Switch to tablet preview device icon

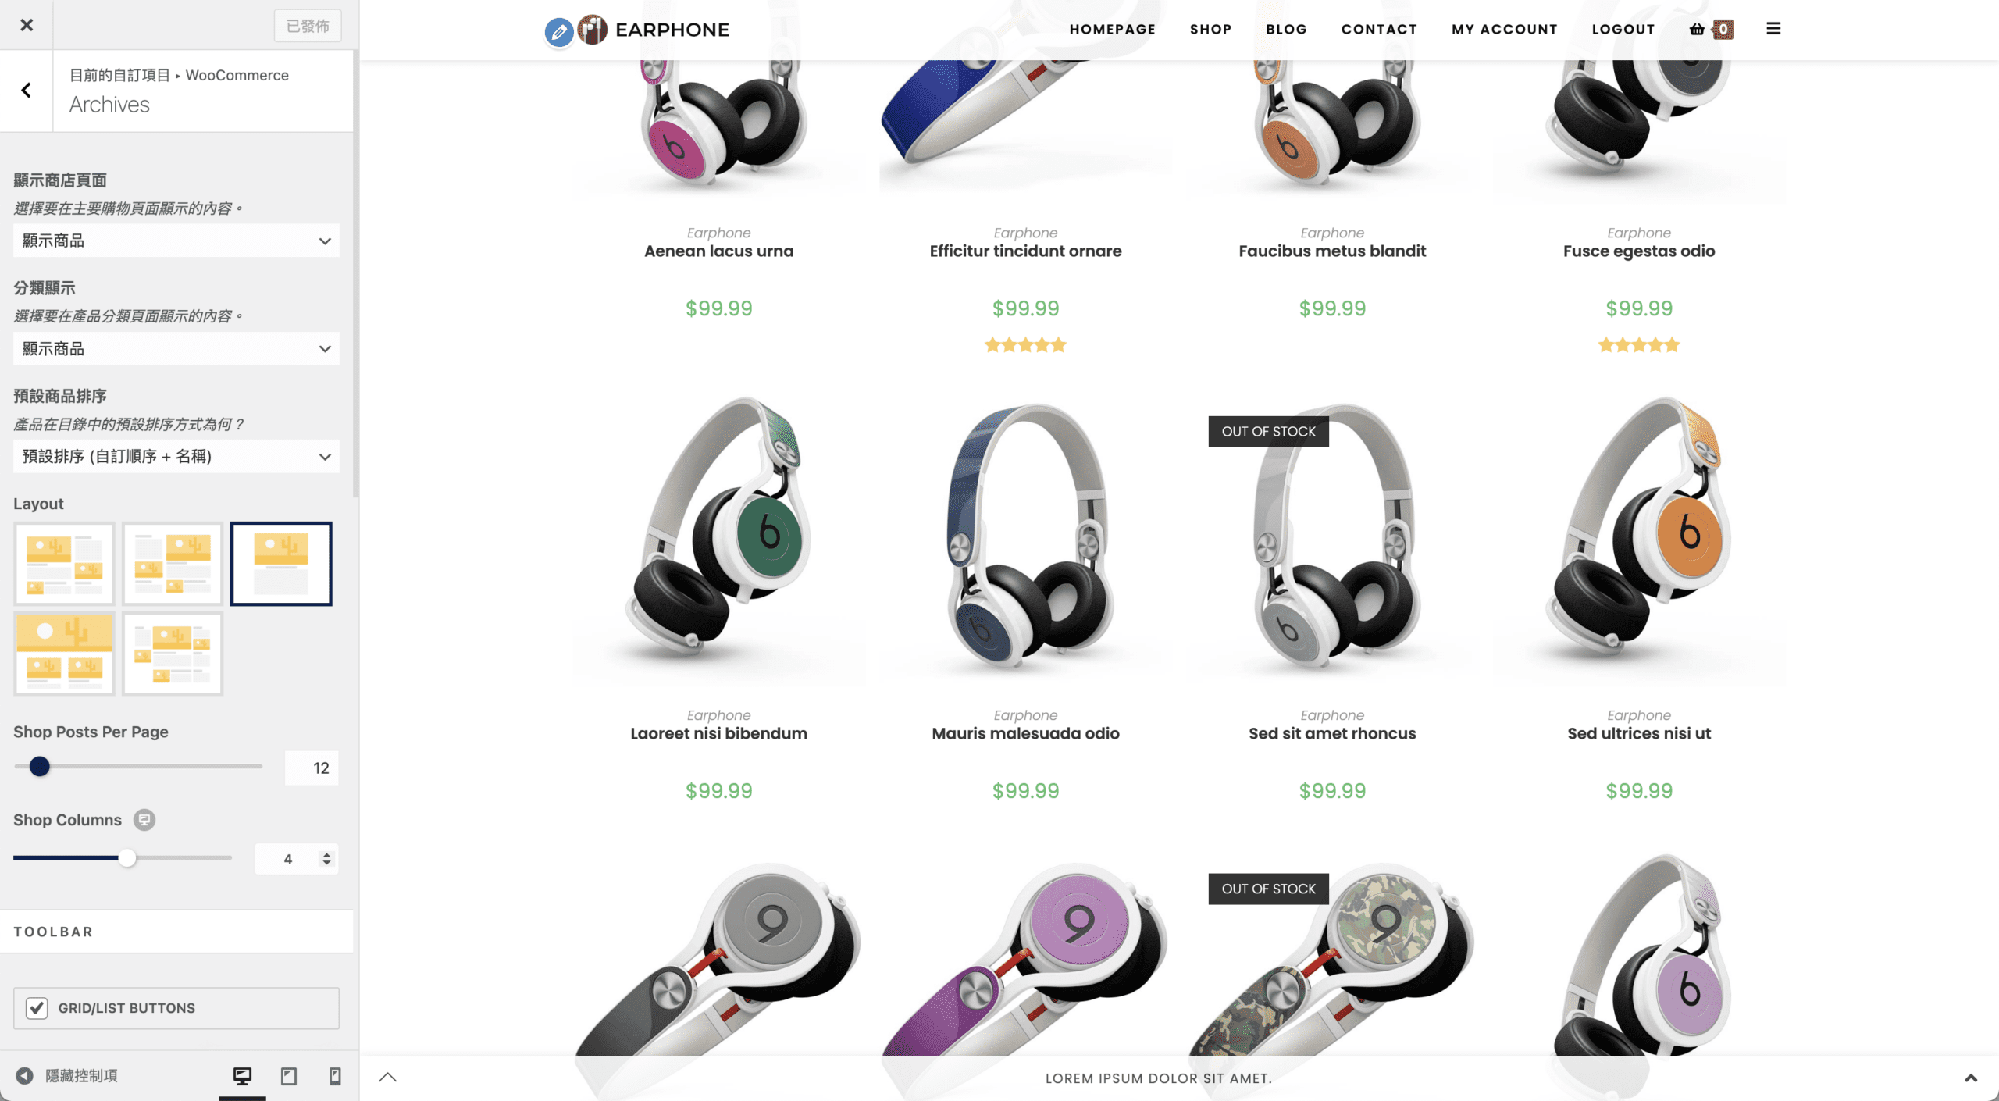[x=289, y=1076]
